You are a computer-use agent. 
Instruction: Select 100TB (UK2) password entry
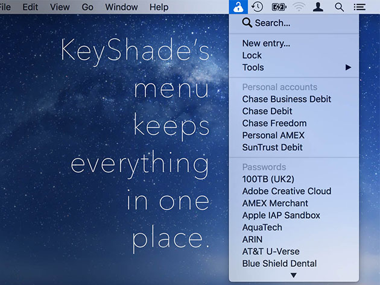click(x=294, y=179)
